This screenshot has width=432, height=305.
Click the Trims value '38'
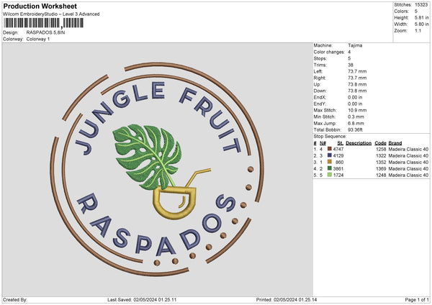click(351, 65)
